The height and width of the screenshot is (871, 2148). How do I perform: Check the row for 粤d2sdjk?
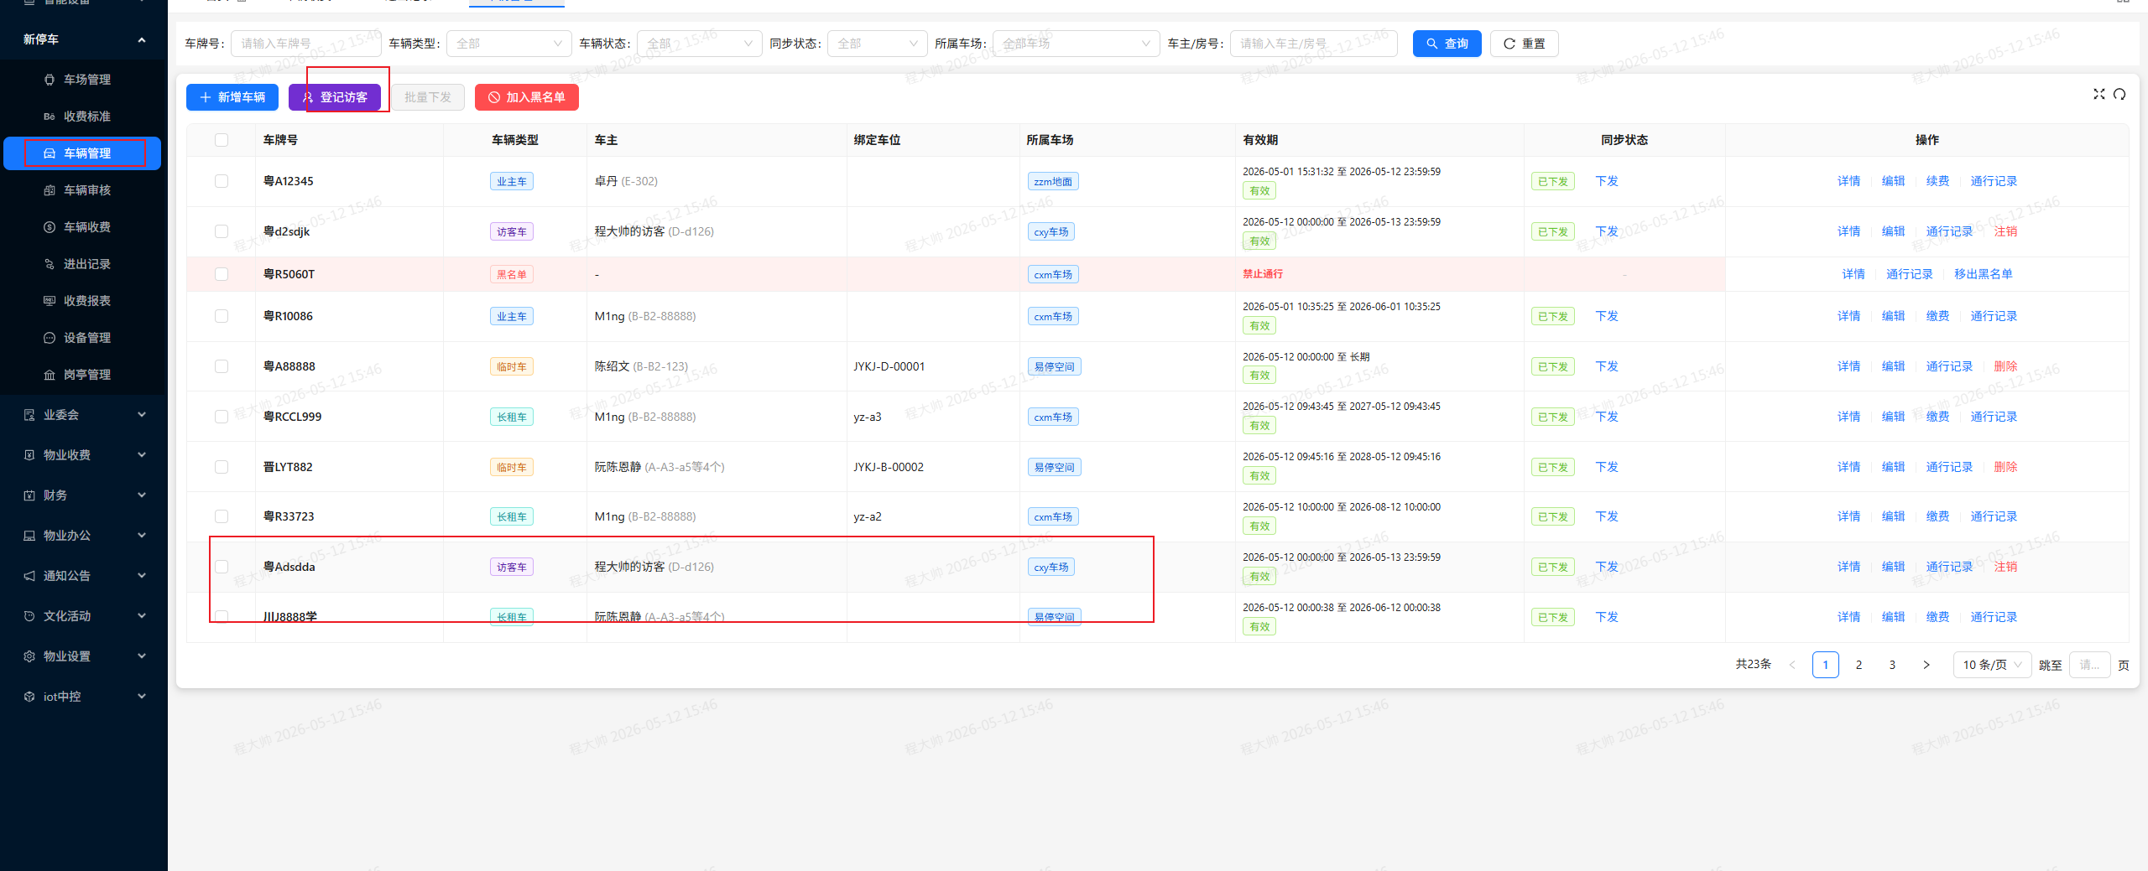point(222,231)
